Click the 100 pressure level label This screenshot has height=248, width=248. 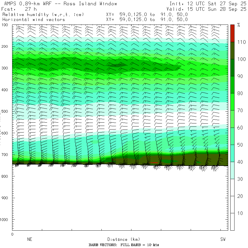coord(5,25)
